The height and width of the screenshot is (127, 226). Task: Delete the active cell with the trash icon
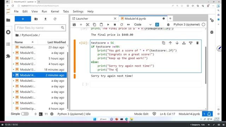click(197, 43)
